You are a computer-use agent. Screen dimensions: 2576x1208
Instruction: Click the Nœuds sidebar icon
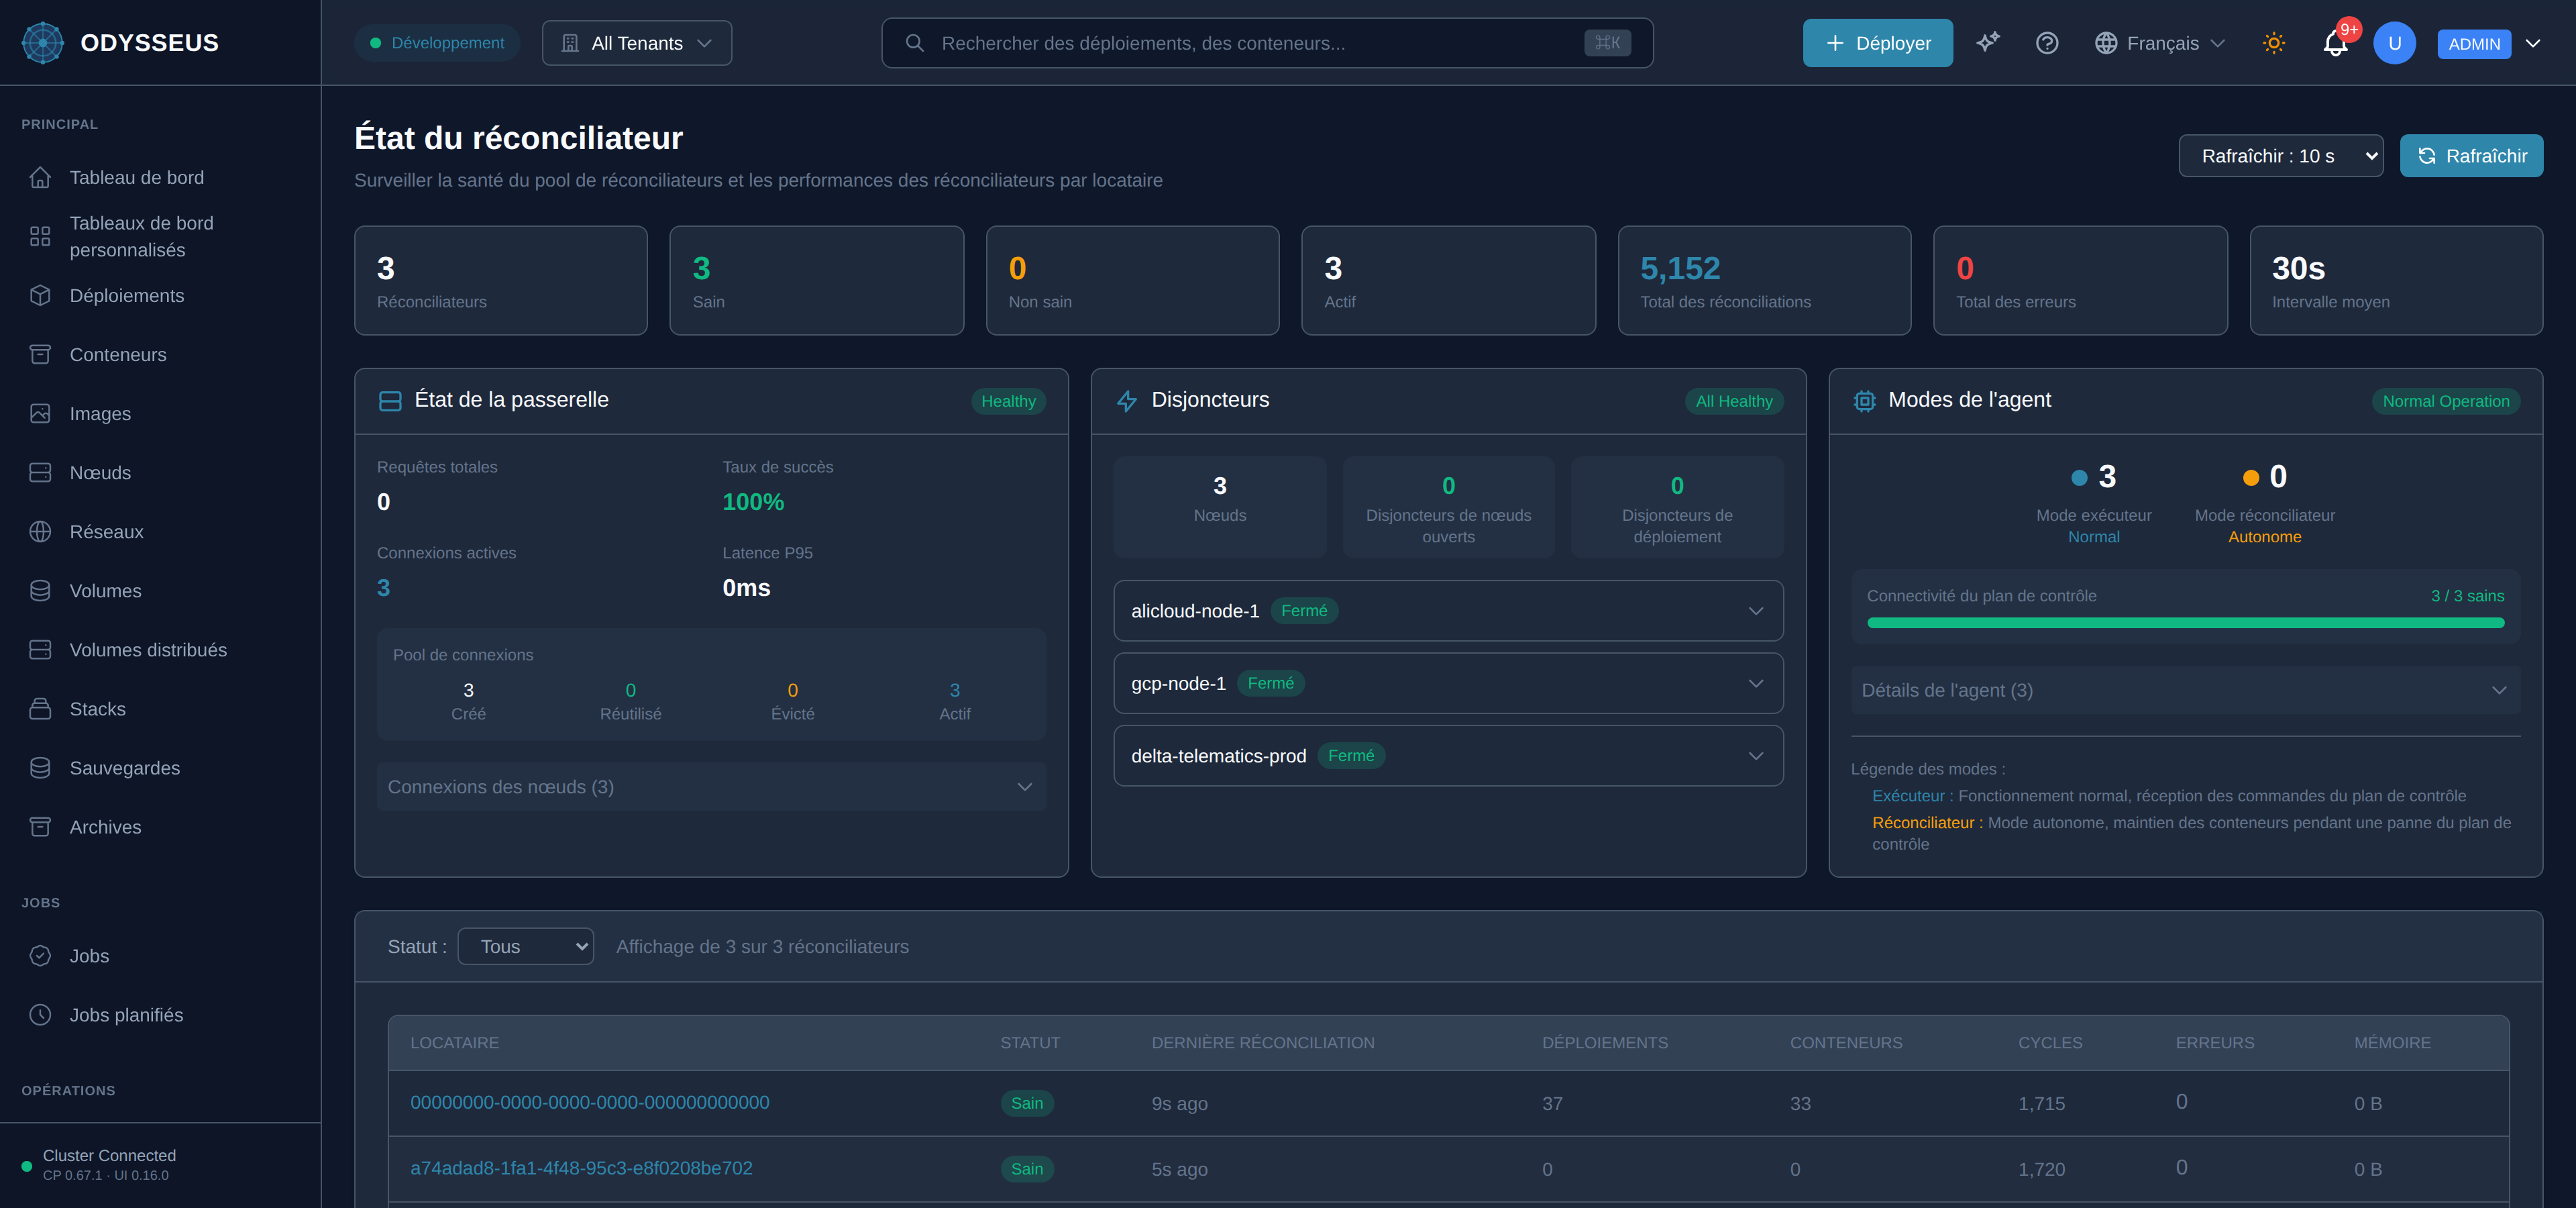pos(40,472)
